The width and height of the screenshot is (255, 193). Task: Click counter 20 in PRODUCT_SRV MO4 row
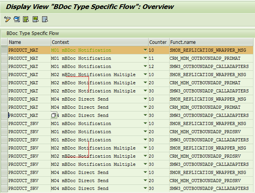pos(151,181)
